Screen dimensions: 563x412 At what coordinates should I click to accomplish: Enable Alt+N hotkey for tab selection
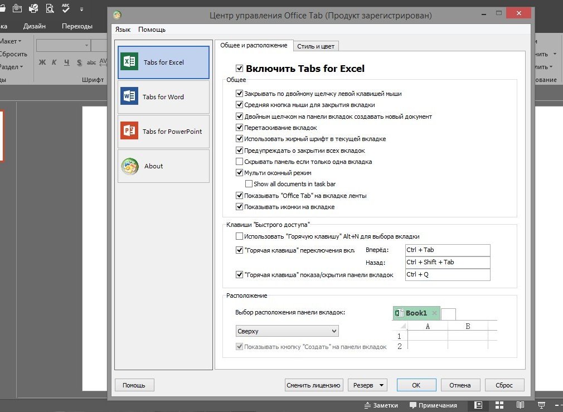point(240,236)
